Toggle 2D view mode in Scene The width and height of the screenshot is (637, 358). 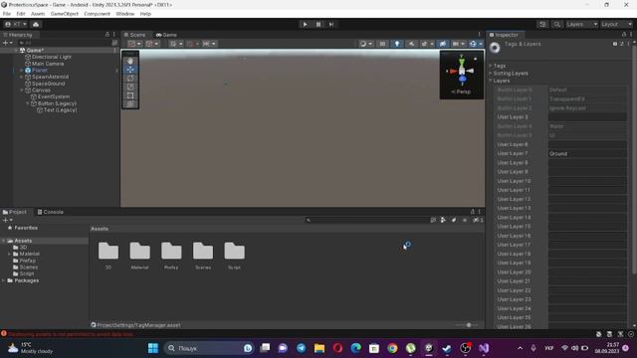pos(382,44)
